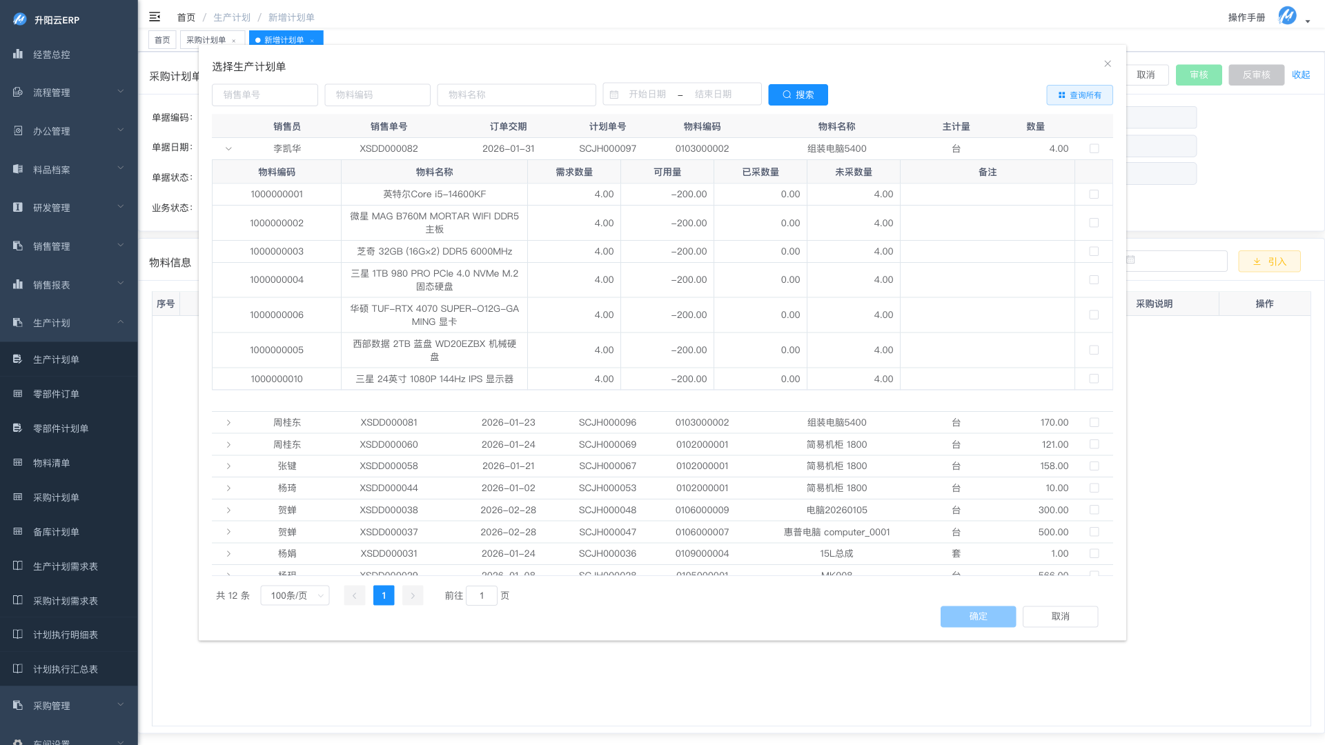Screen dimensions: 1325x745
Task: Click the blue 搜索 button
Action: (x=798, y=95)
